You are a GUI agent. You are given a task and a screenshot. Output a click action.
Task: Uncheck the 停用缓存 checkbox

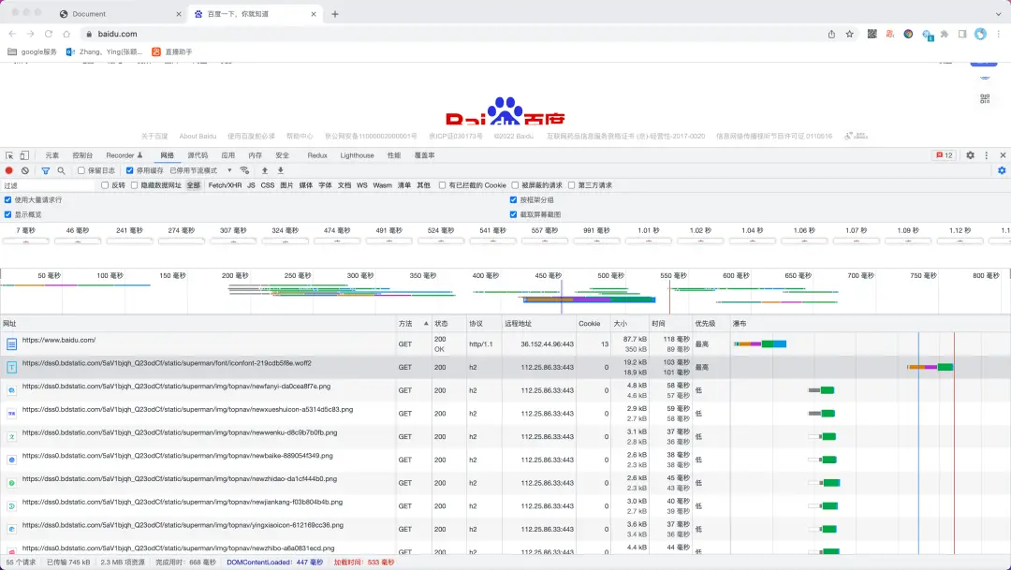[x=129, y=171]
